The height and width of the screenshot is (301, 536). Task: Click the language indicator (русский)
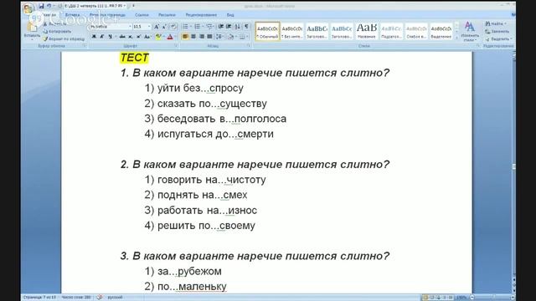[x=115, y=298]
